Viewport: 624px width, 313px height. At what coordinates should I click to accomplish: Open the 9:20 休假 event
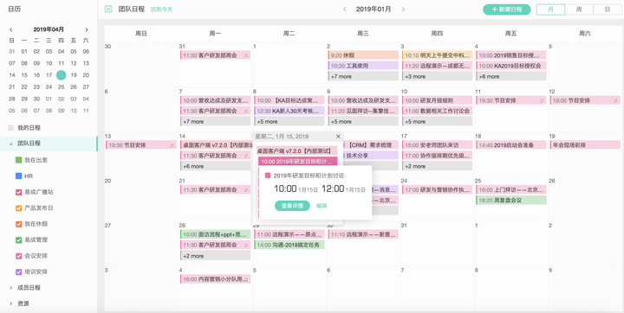(363, 55)
